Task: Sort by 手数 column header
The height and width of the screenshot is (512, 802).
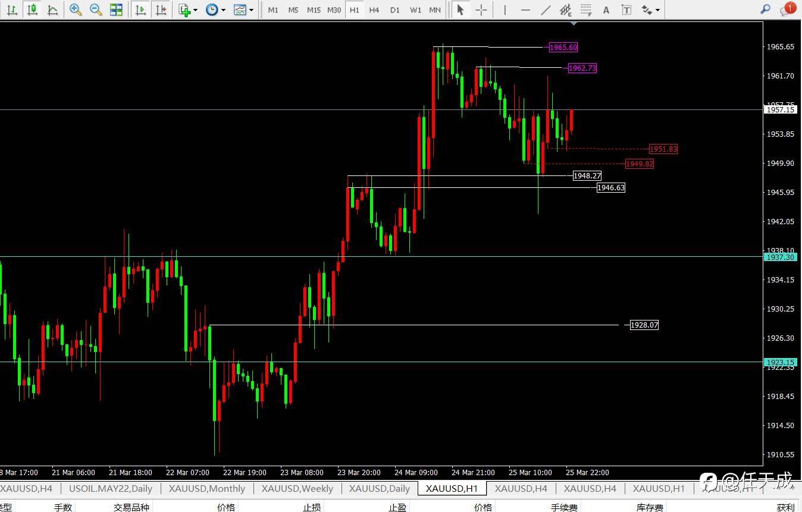Action: [63, 507]
